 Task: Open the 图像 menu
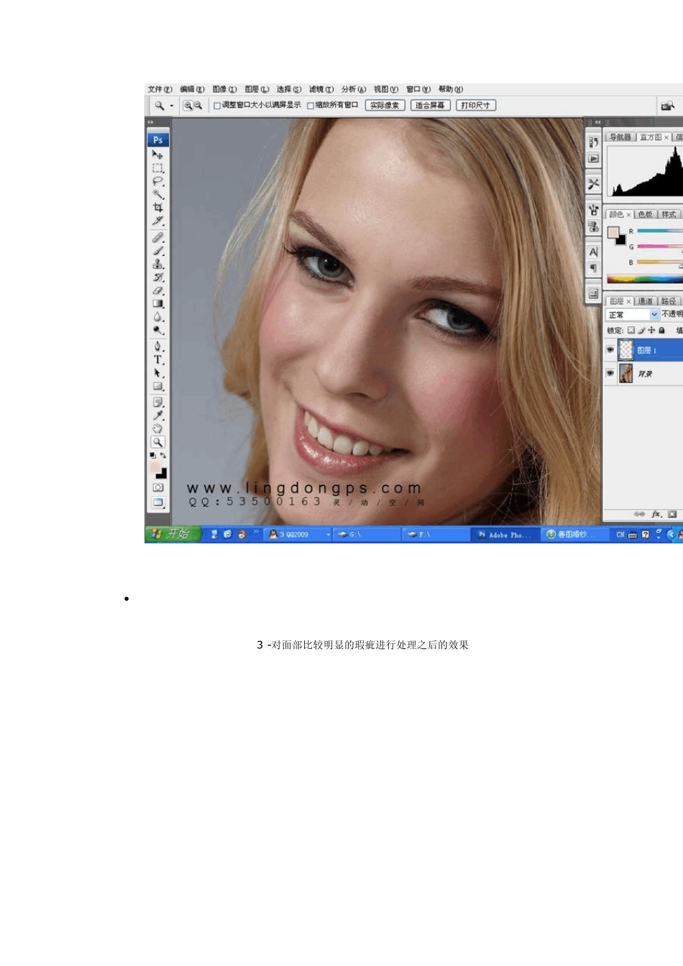pos(224,89)
